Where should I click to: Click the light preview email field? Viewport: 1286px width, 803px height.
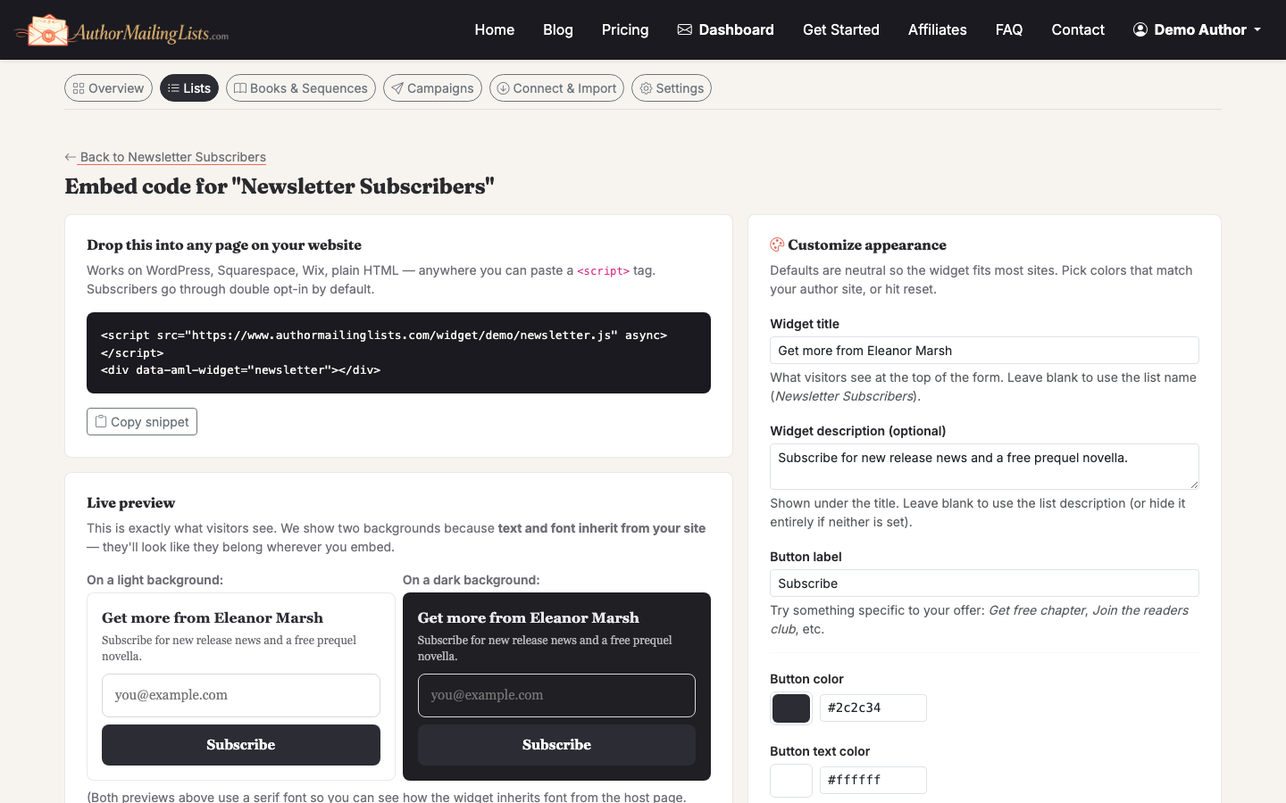pos(241,695)
